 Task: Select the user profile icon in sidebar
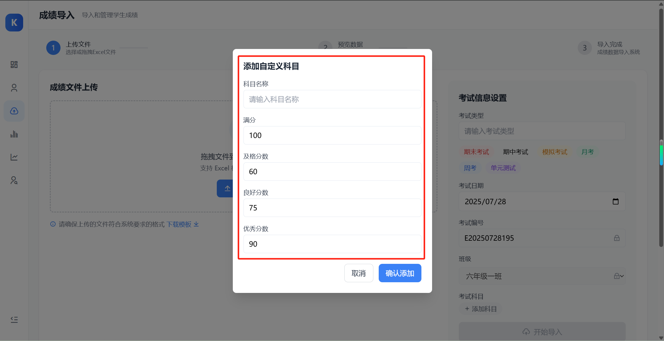click(14, 88)
